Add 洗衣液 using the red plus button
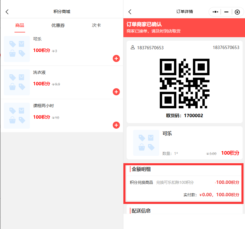This screenshot has width=245, height=229. (x=116, y=92)
